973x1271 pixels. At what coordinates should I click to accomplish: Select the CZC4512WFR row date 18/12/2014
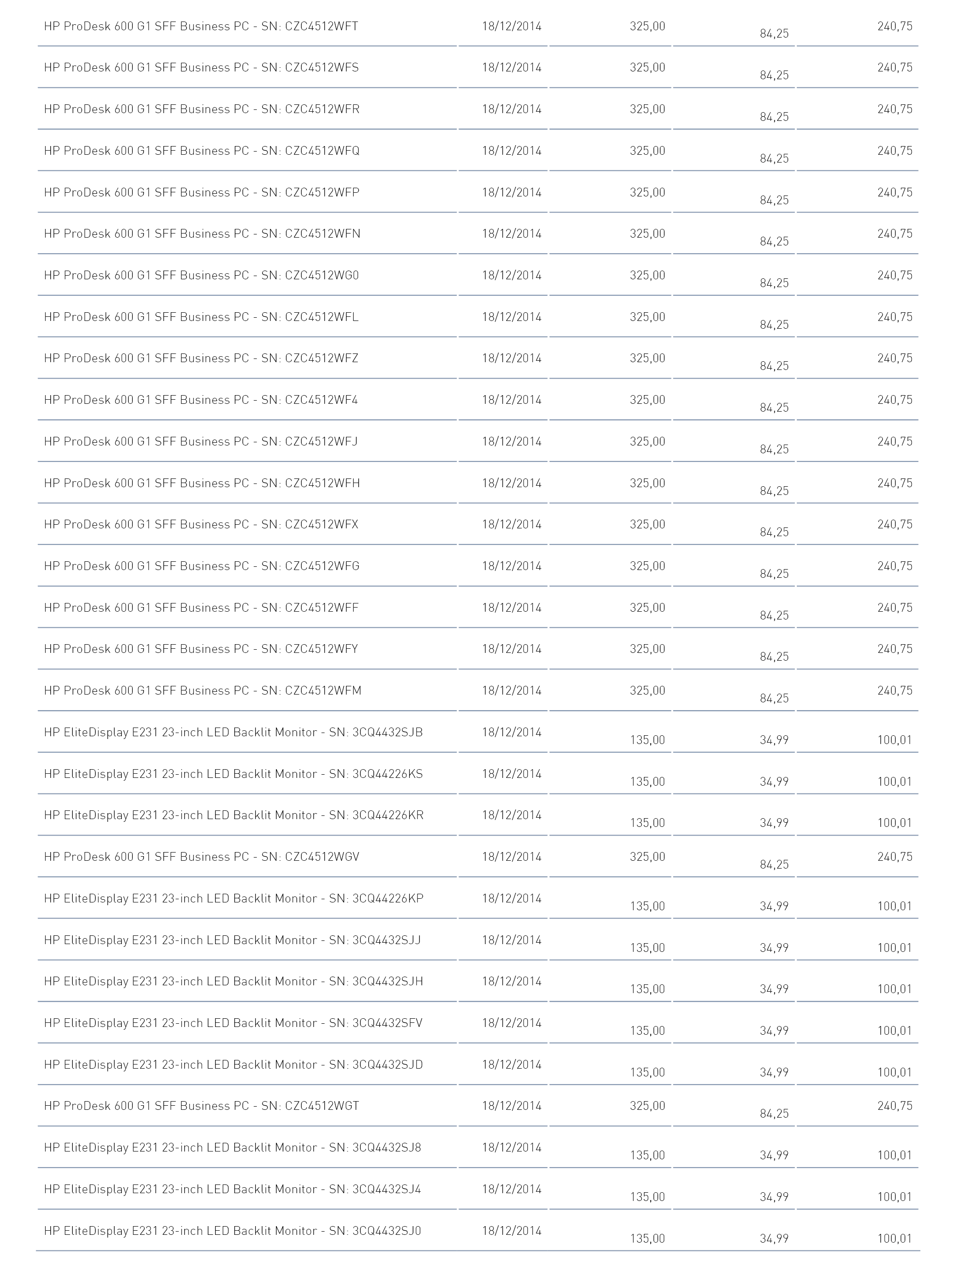511,109
